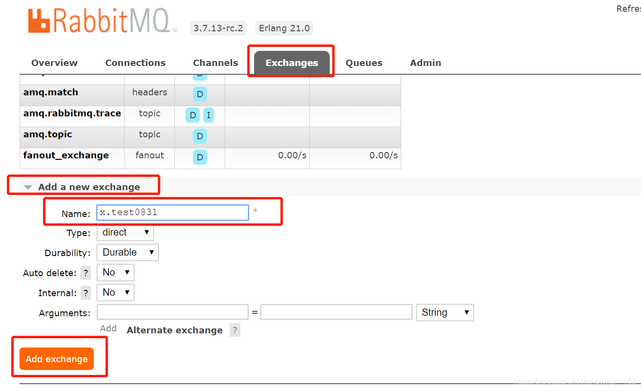Open the amq.match exchange
Screen dimensions: 641x391
click(51, 92)
